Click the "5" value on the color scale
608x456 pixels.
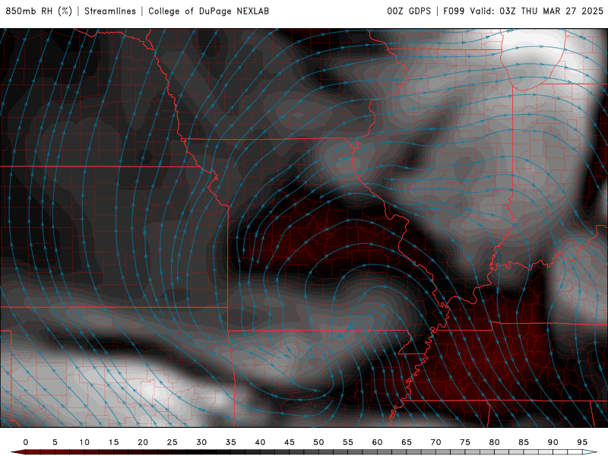[55, 442]
